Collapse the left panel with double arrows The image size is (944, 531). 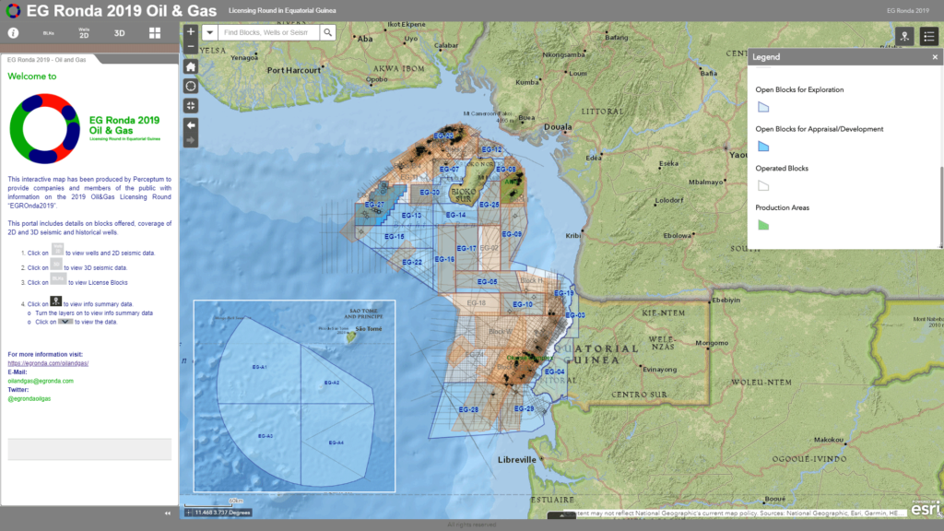tap(168, 513)
